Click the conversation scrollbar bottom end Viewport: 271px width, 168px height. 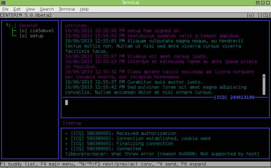(x=264, y=92)
